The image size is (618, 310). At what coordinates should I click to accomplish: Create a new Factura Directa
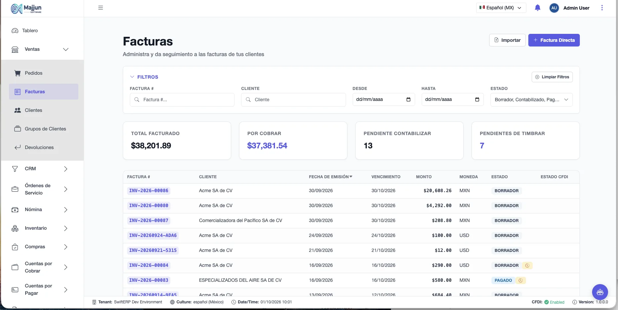[x=554, y=40]
